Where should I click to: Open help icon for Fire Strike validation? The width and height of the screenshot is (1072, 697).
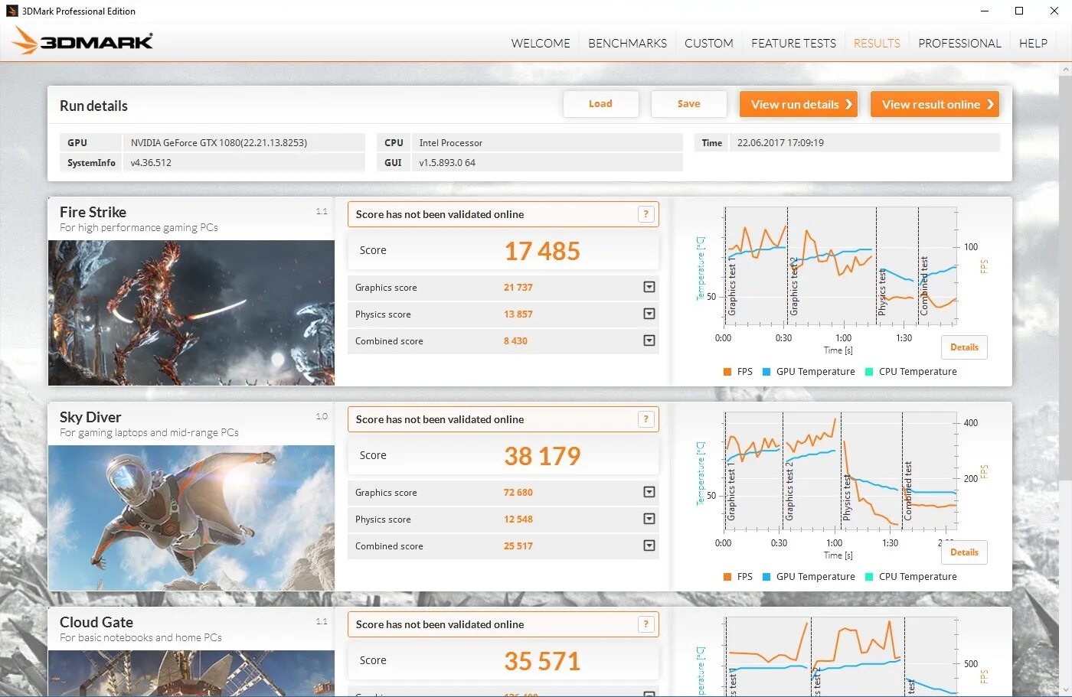click(646, 214)
